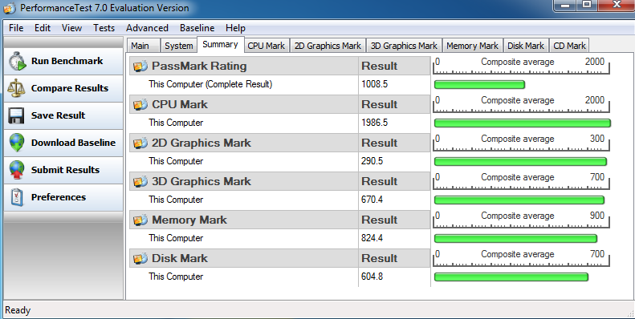The image size is (635, 319).
Task: Click the icon beside Disk Mark header
Action: pyautogui.click(x=140, y=258)
